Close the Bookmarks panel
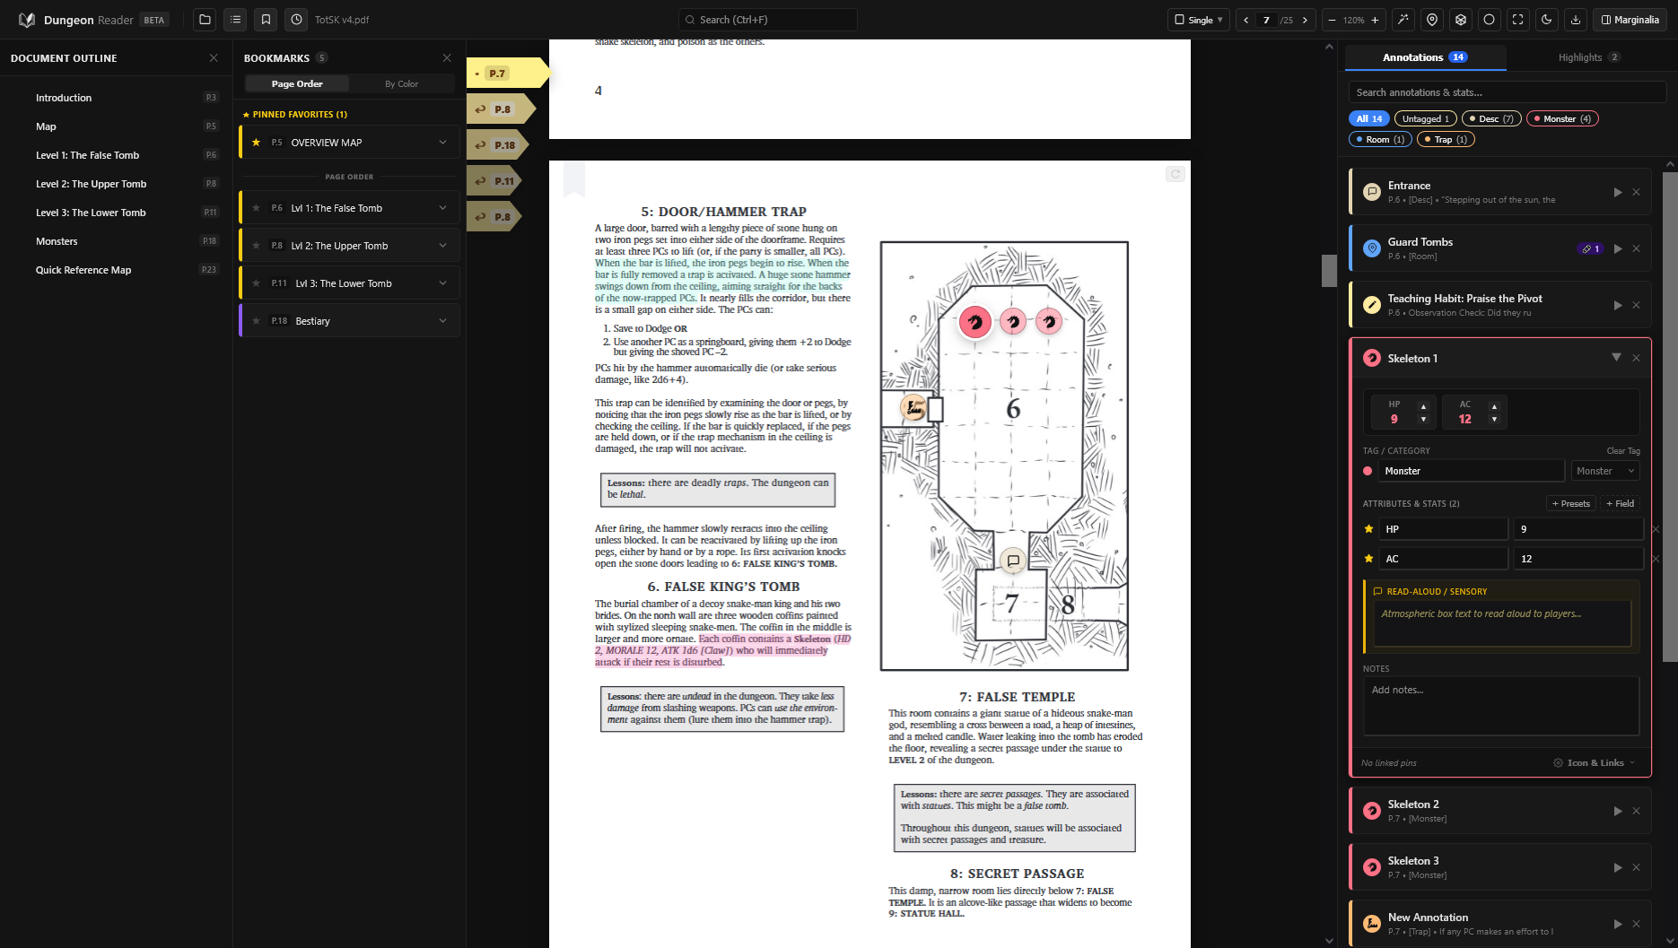 click(447, 57)
